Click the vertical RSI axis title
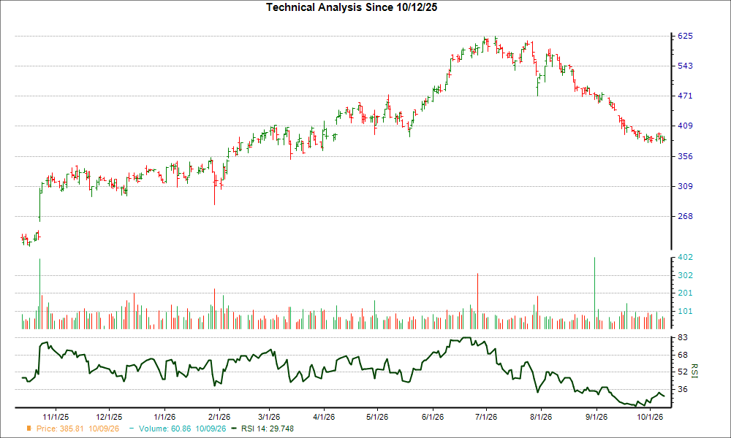The image size is (731, 438). [694, 371]
